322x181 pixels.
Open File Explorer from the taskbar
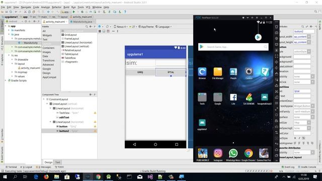[56, 176]
